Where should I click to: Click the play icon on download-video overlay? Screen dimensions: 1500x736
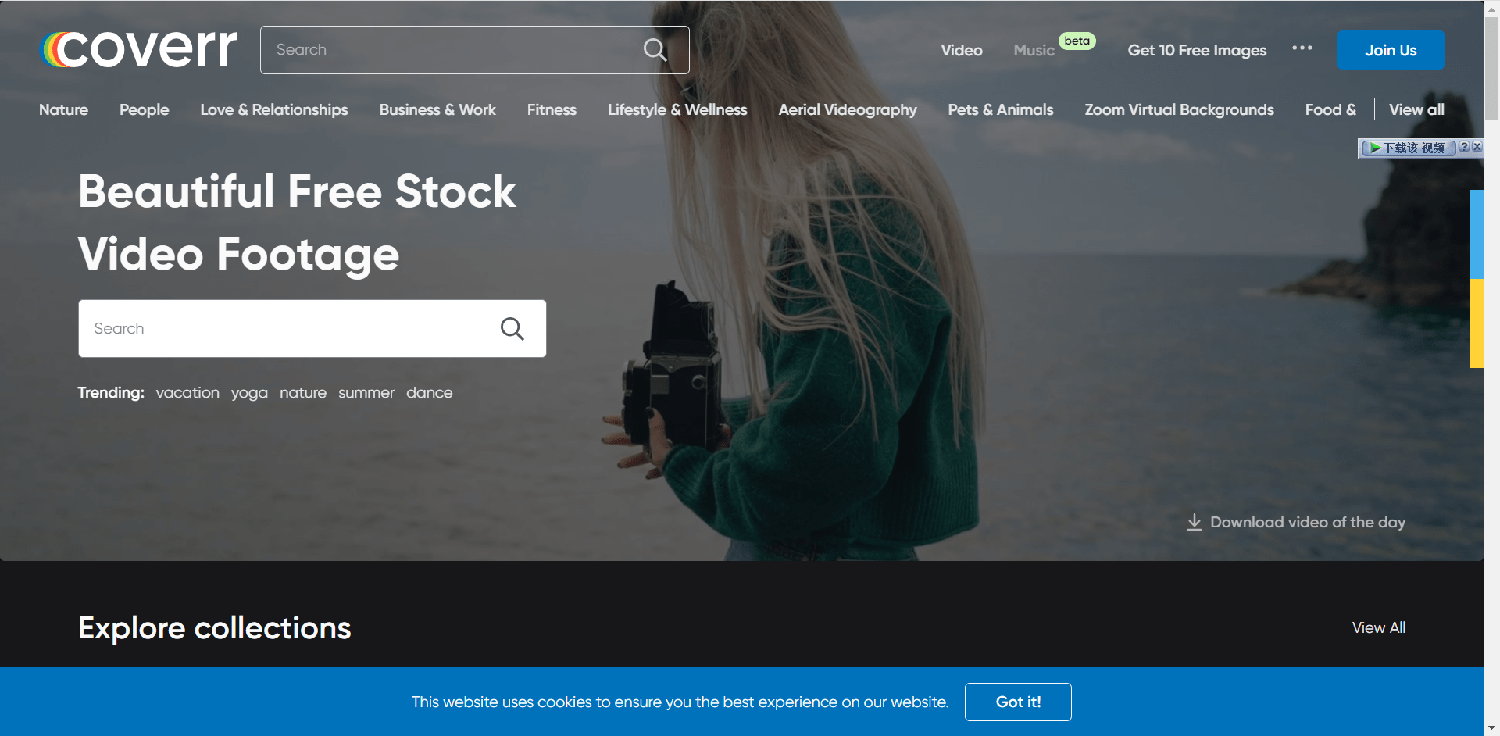coord(1374,148)
